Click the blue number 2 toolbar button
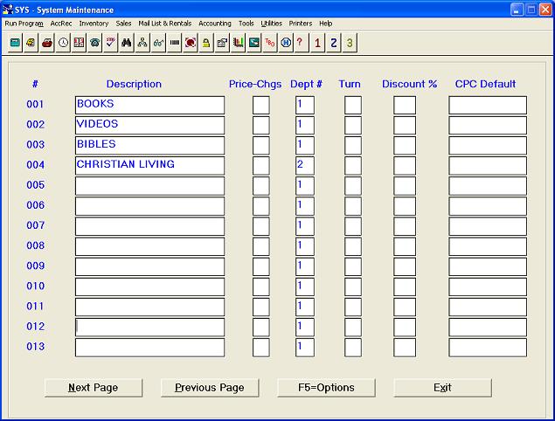 point(333,43)
